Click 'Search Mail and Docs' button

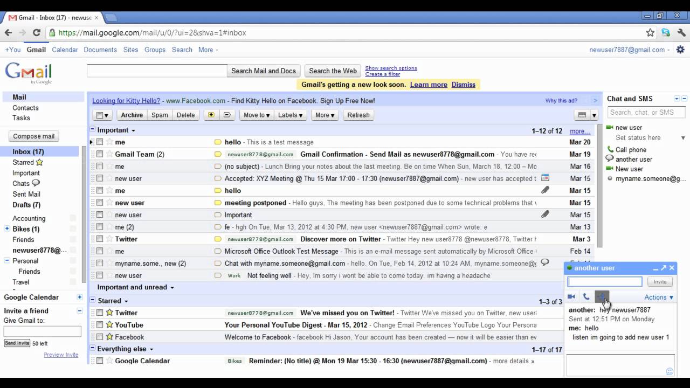(264, 71)
